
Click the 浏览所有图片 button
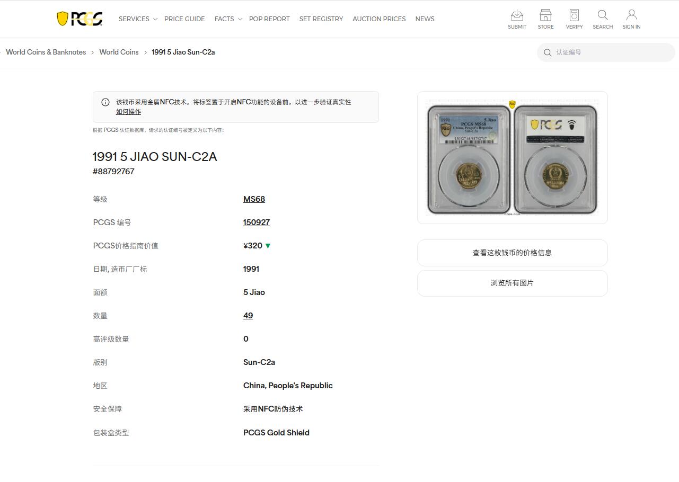(512, 283)
